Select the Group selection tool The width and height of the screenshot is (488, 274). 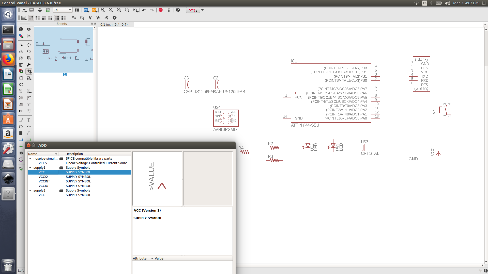coord(21,45)
